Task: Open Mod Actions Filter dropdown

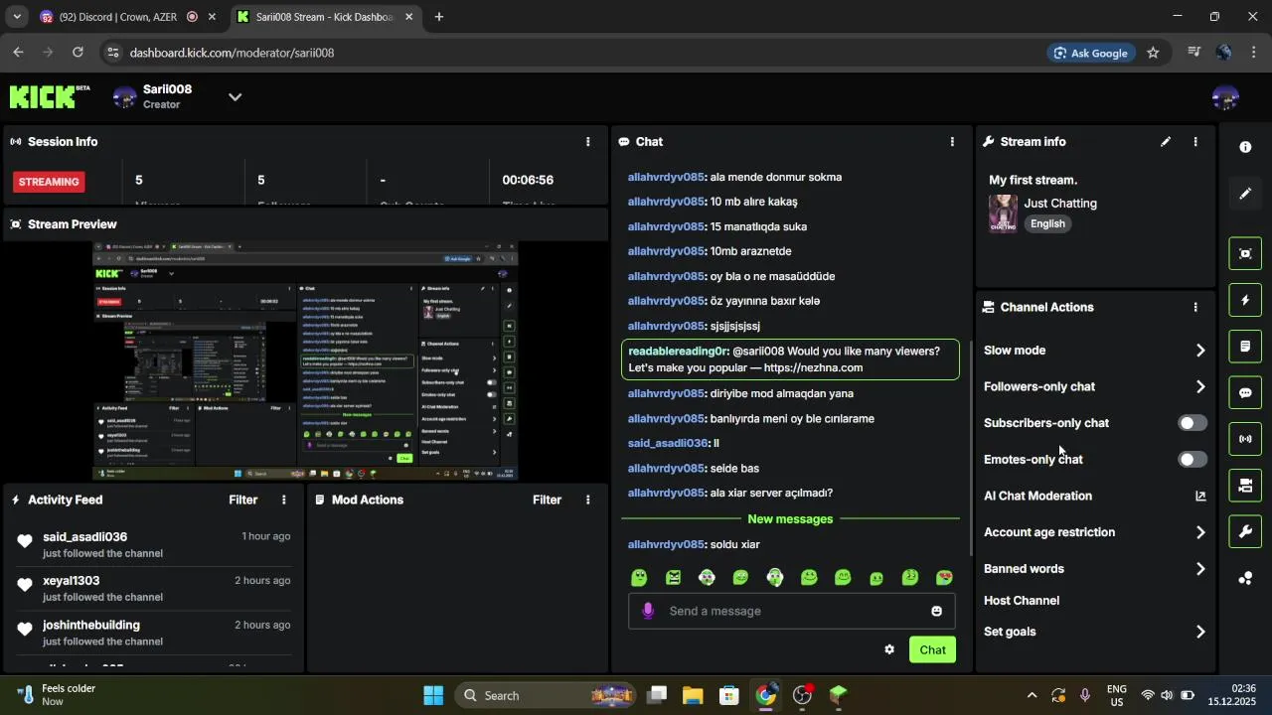Action: (547, 500)
